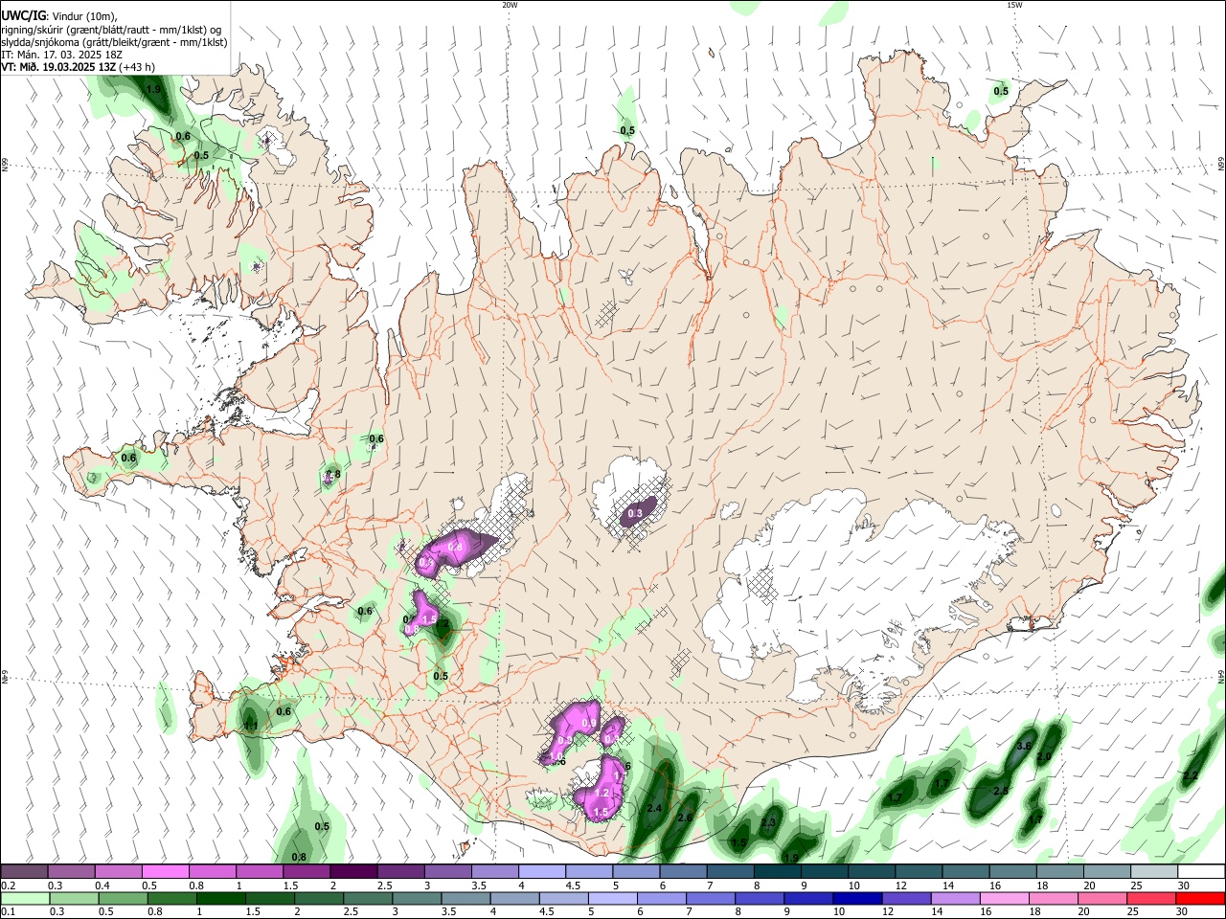Screen dimensions: 1226x919
Task: Select the 'IT: Mán. 17. 03. 2025 18Z' line
Action: tap(61, 55)
